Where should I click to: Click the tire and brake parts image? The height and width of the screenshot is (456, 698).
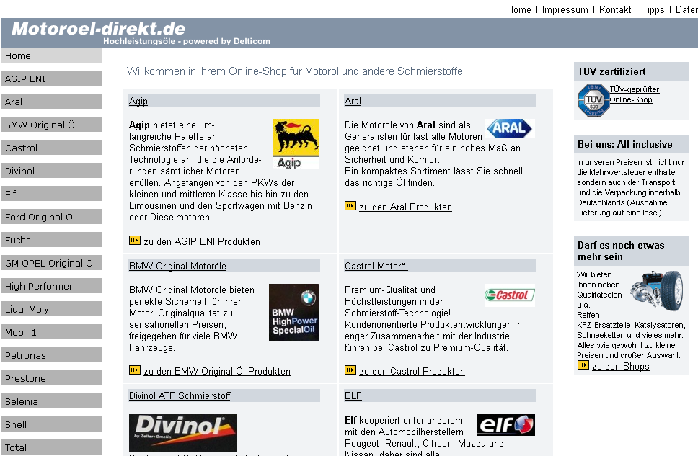657,290
